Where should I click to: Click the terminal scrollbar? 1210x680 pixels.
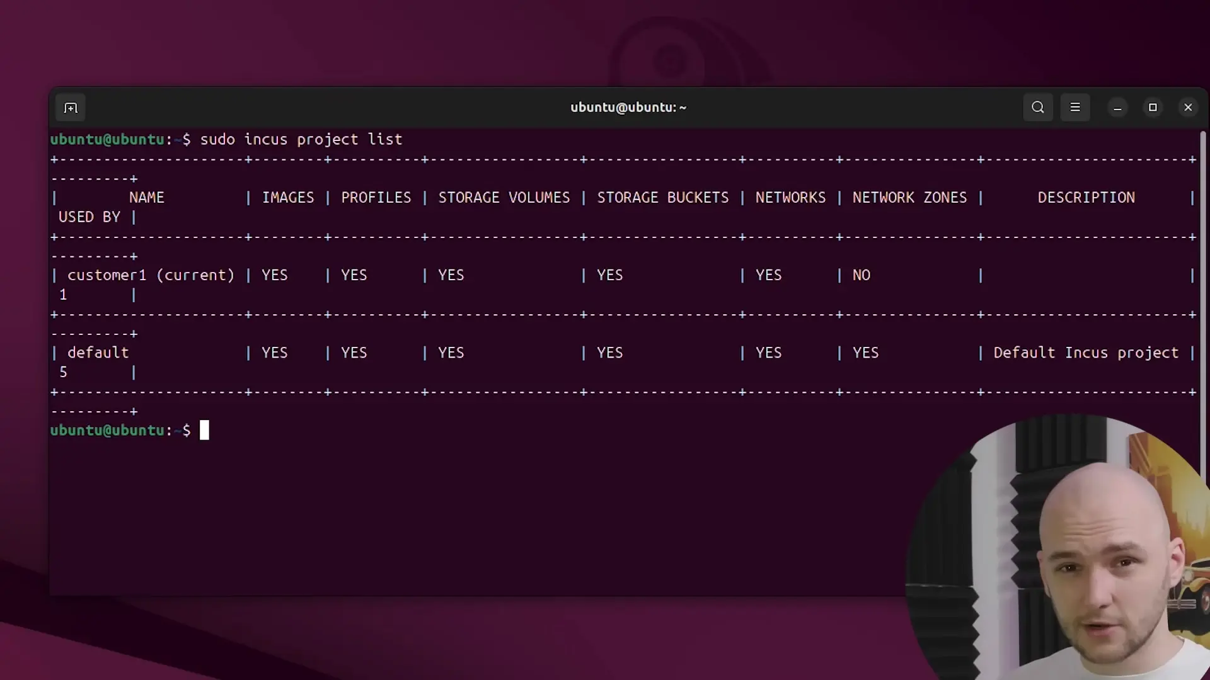coord(1203,302)
